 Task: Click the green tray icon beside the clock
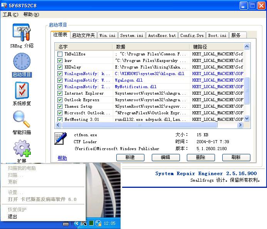pos(91,223)
